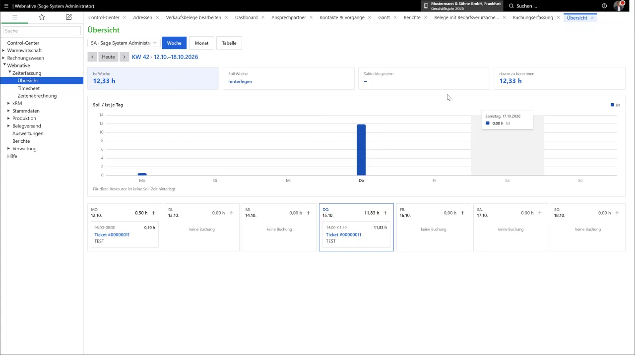Open Timesheet in the sidebar

(x=29, y=88)
